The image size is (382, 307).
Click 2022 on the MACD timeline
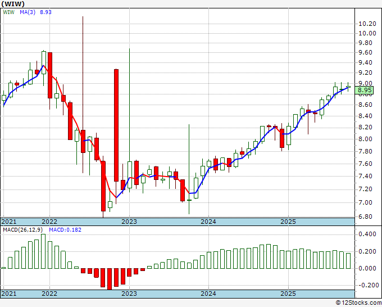[x=49, y=294]
